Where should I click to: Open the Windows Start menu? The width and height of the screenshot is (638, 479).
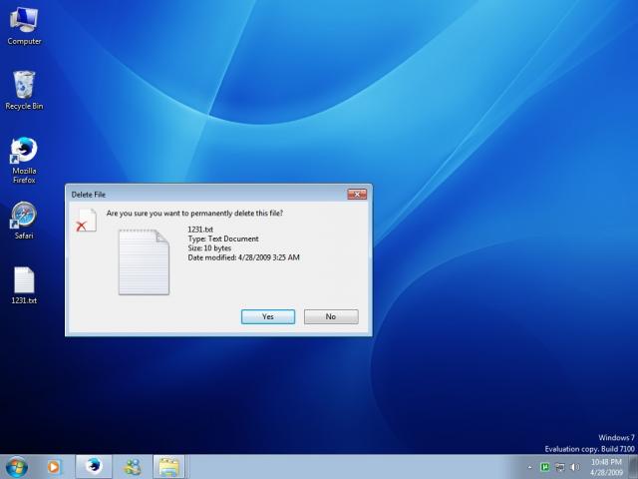(17, 466)
